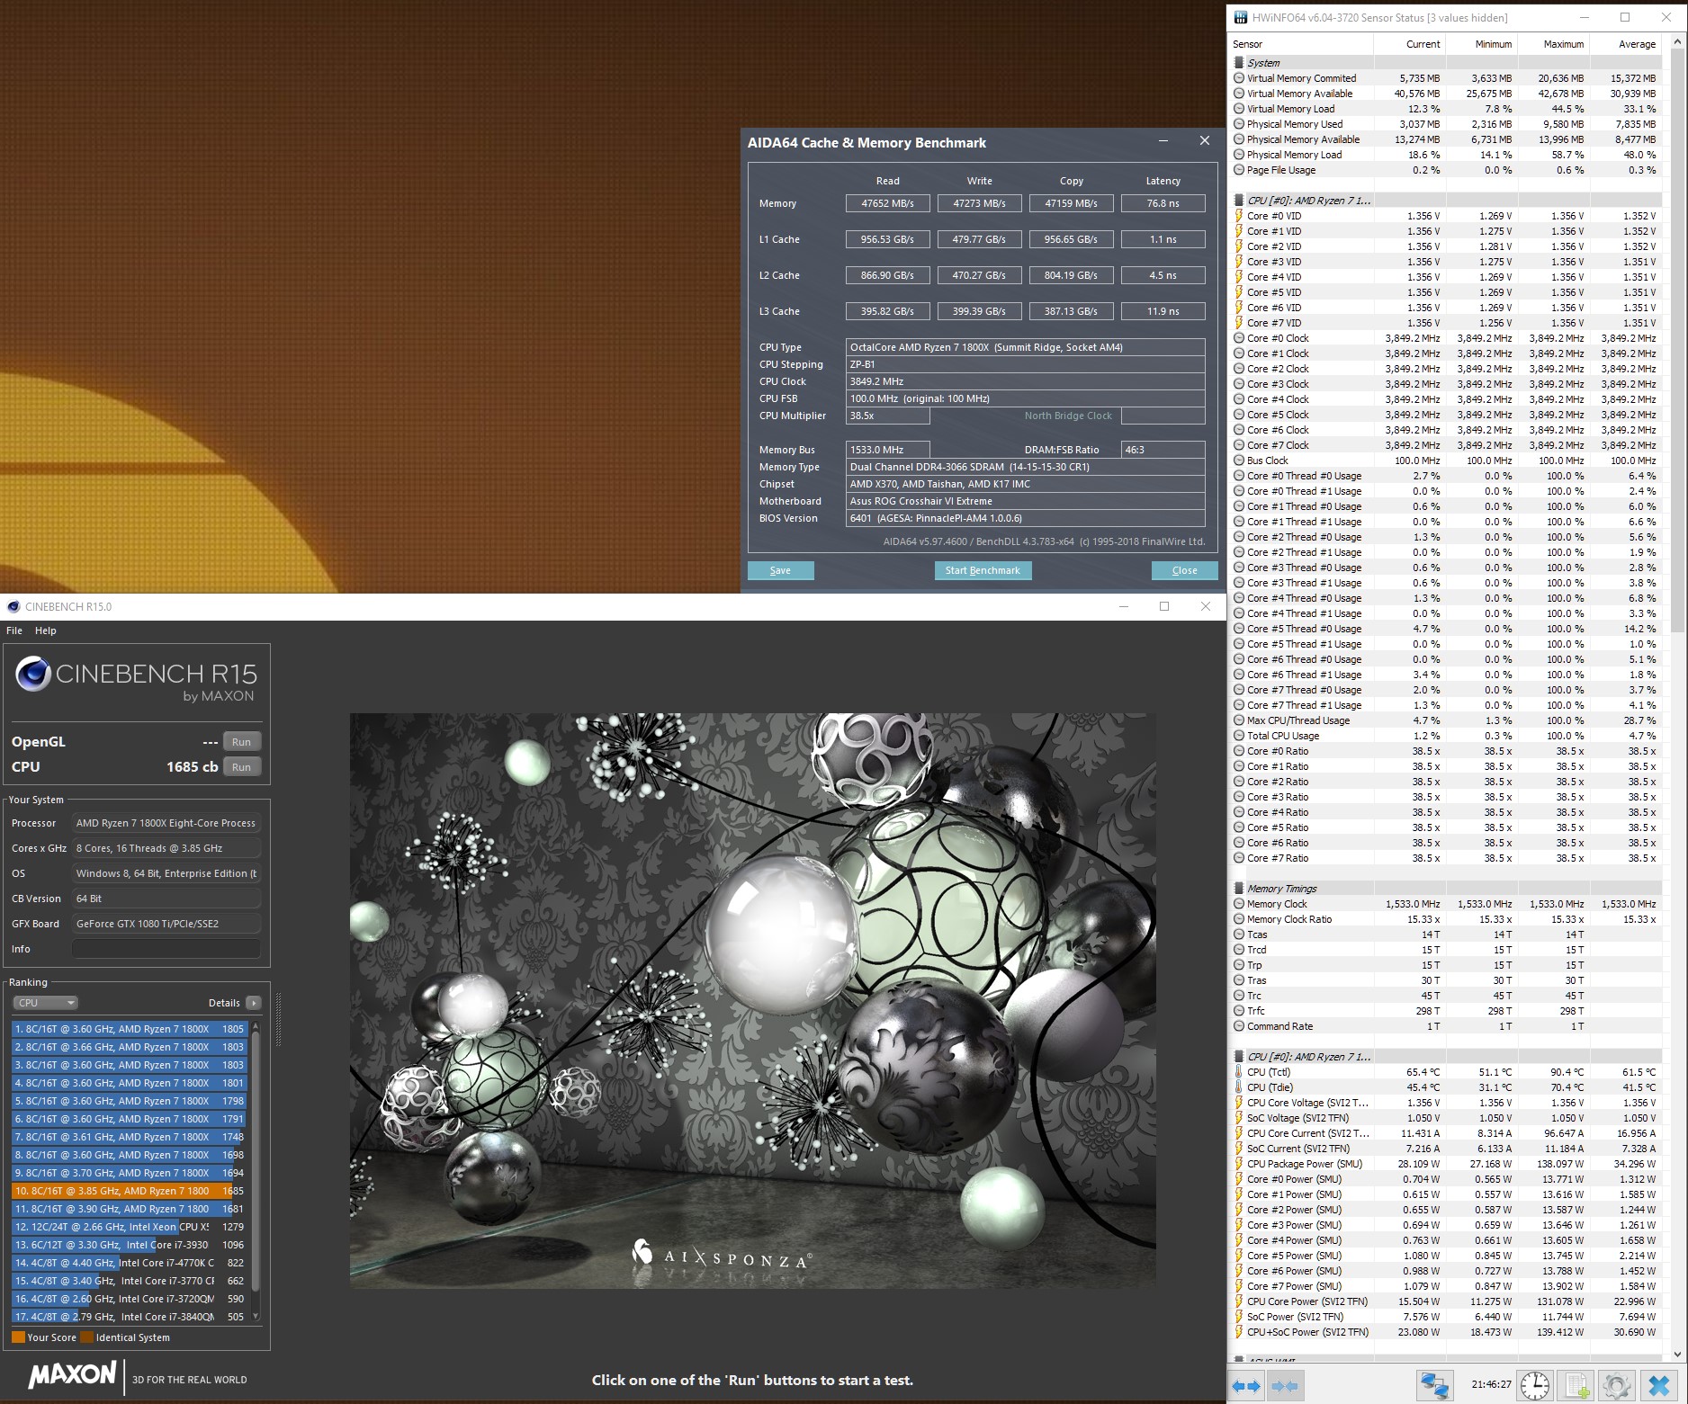Click the Bus Clock sensor icon

pos(1239,461)
